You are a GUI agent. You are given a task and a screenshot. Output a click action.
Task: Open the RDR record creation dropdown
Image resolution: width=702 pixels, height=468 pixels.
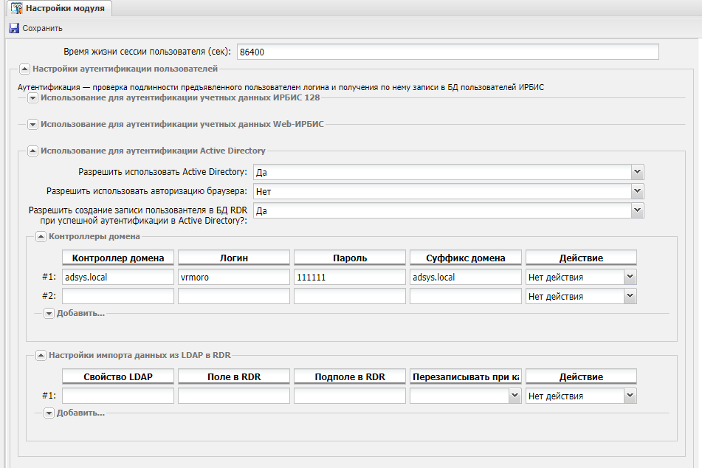coord(637,210)
